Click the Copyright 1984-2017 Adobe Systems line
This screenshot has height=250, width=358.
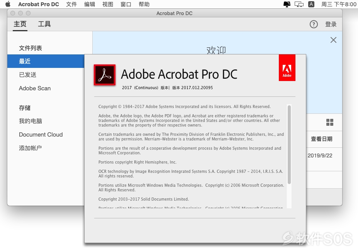tap(185, 106)
